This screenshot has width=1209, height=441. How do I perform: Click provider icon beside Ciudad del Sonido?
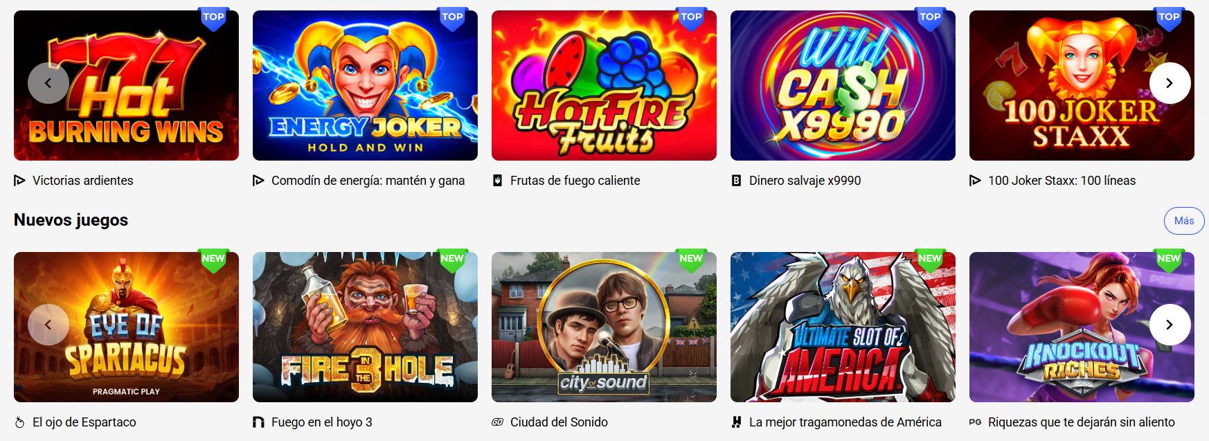[497, 422]
